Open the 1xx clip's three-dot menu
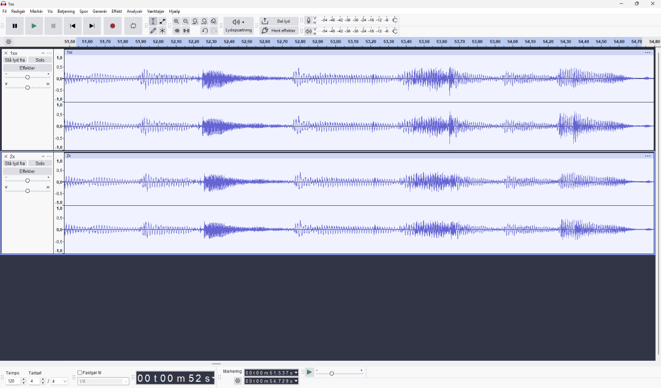This screenshot has height=388, width=661. pos(648,52)
